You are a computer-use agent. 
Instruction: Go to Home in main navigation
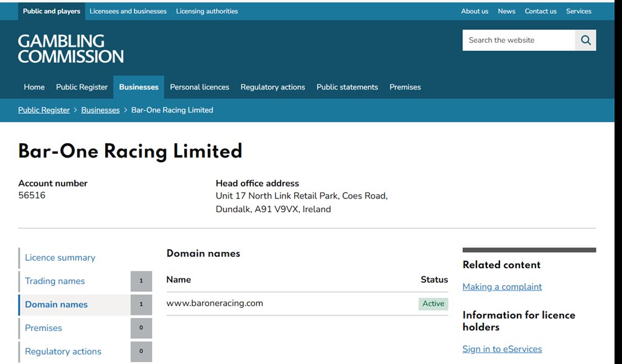34,87
